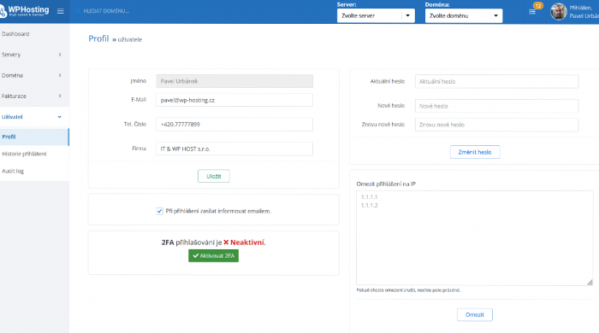Click the WPHosting logo
599x333 pixels.
coord(25,10)
